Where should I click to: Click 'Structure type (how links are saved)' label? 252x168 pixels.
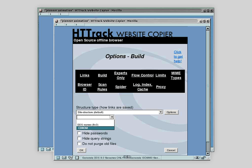(105, 107)
